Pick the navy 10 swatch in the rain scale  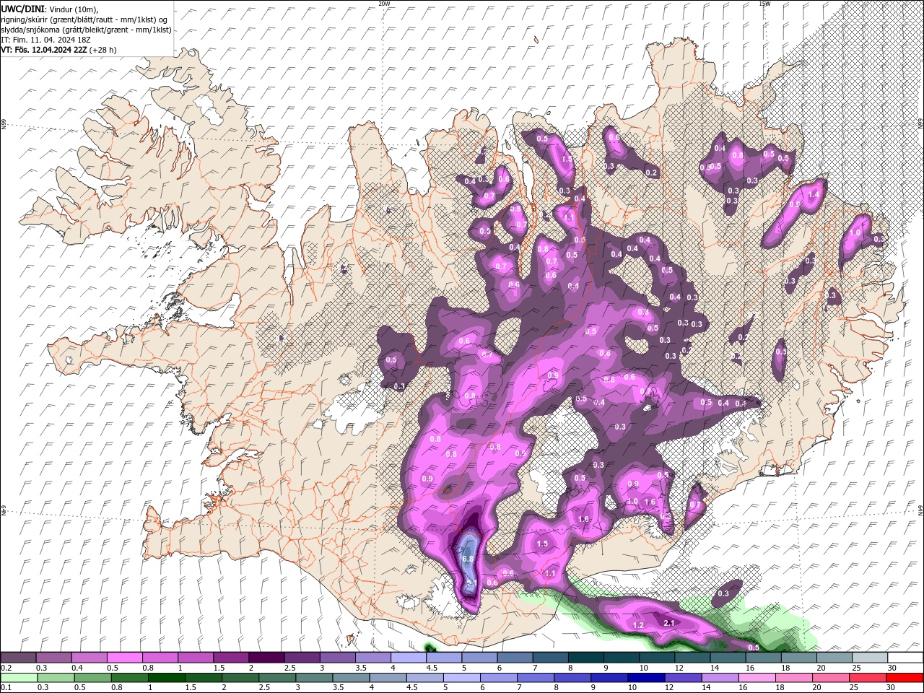click(x=645, y=678)
